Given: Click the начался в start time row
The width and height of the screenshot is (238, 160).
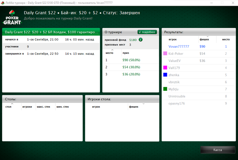Looking at the screenshot, I should [51, 39].
